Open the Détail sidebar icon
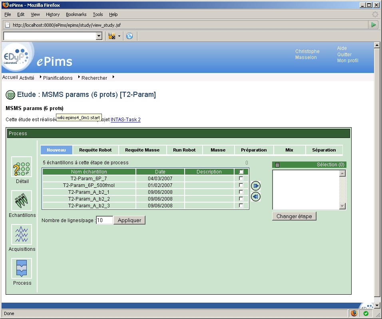382x319 pixels. (x=22, y=167)
